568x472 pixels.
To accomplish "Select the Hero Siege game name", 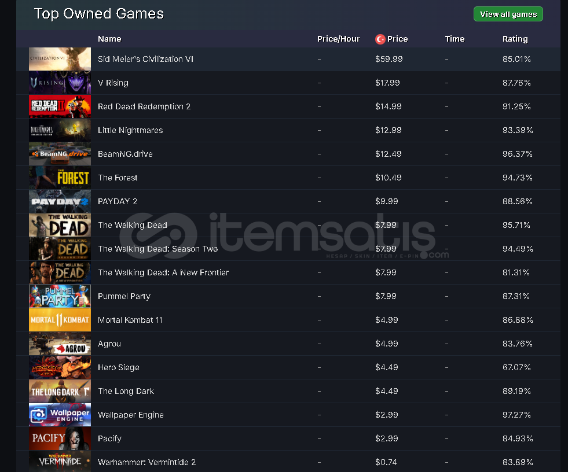I will click(119, 367).
